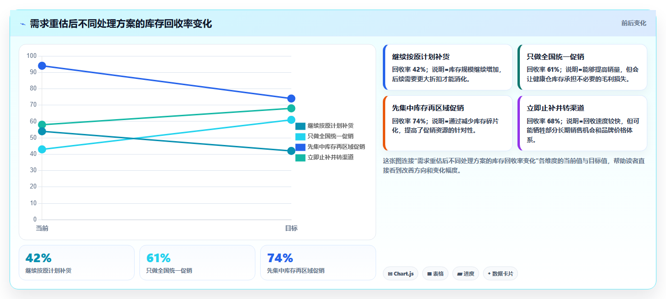Toggle 先集中库存再区域促销 legend color swatch
Image resolution: width=666 pixels, height=299 pixels.
(300, 147)
